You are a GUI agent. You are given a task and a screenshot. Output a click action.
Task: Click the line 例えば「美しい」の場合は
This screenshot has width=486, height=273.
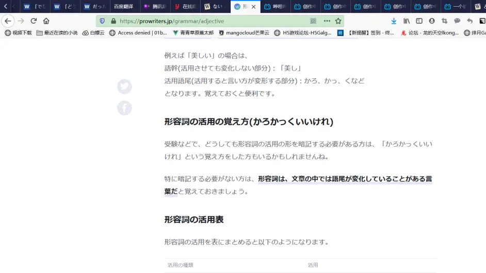(206, 56)
